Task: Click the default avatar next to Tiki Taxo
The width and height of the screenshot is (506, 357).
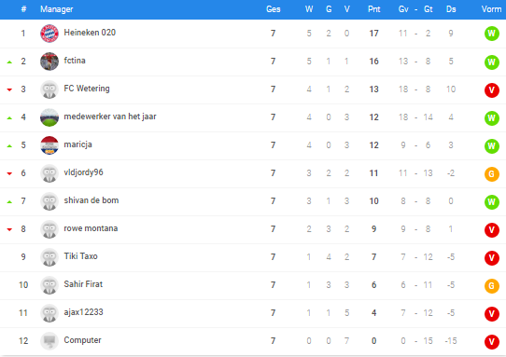Action: coord(49,257)
